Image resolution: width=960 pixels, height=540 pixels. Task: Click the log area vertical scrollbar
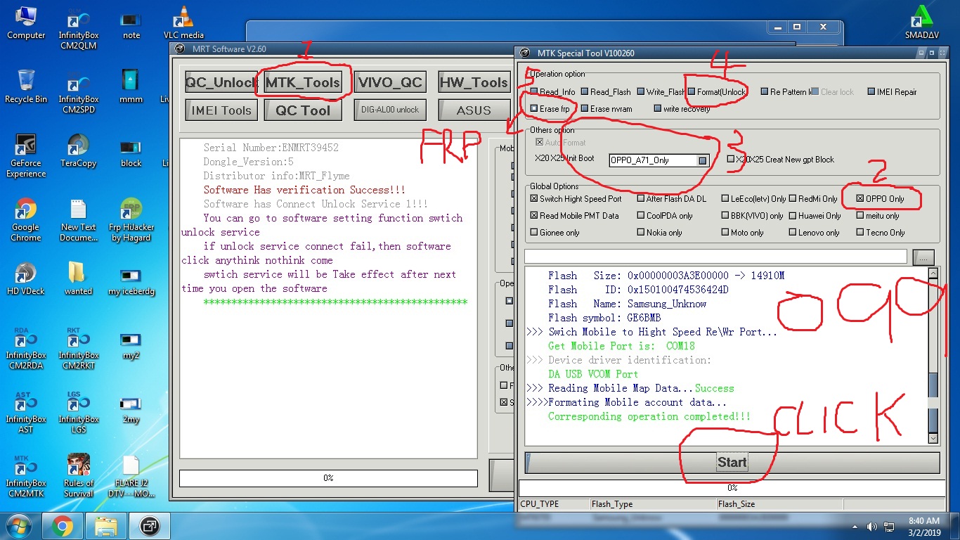click(933, 355)
